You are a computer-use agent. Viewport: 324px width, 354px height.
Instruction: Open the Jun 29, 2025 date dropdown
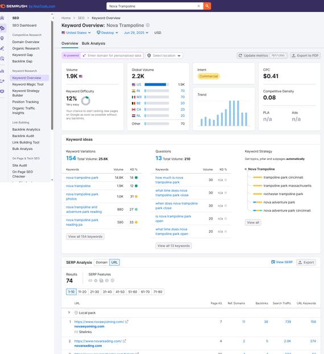click(x=136, y=33)
